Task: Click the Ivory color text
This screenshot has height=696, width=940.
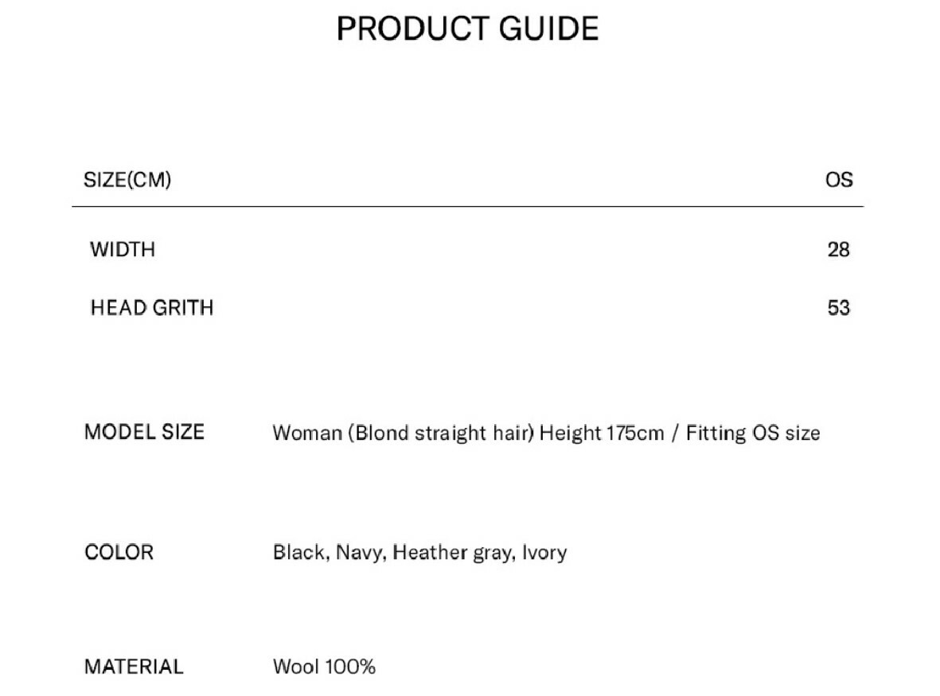Action: [x=544, y=553]
